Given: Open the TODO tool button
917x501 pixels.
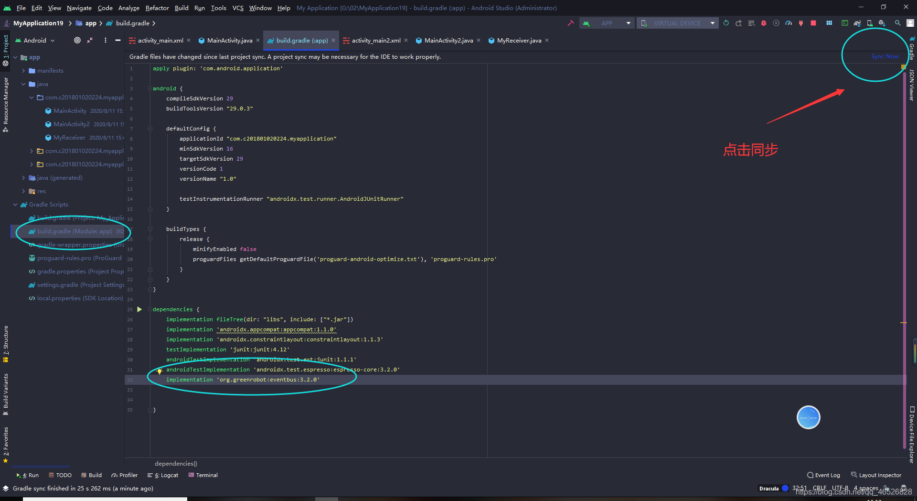Looking at the screenshot, I should coord(60,475).
